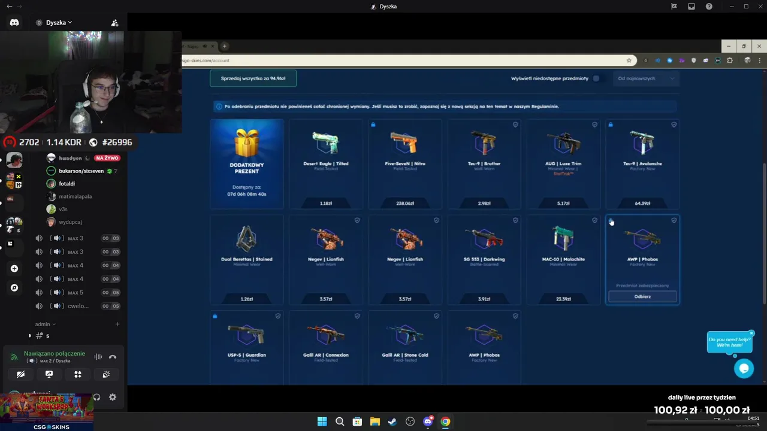767x431 pixels.
Task: Click the Regulaminie info notice banner
Action: [x=443, y=107]
